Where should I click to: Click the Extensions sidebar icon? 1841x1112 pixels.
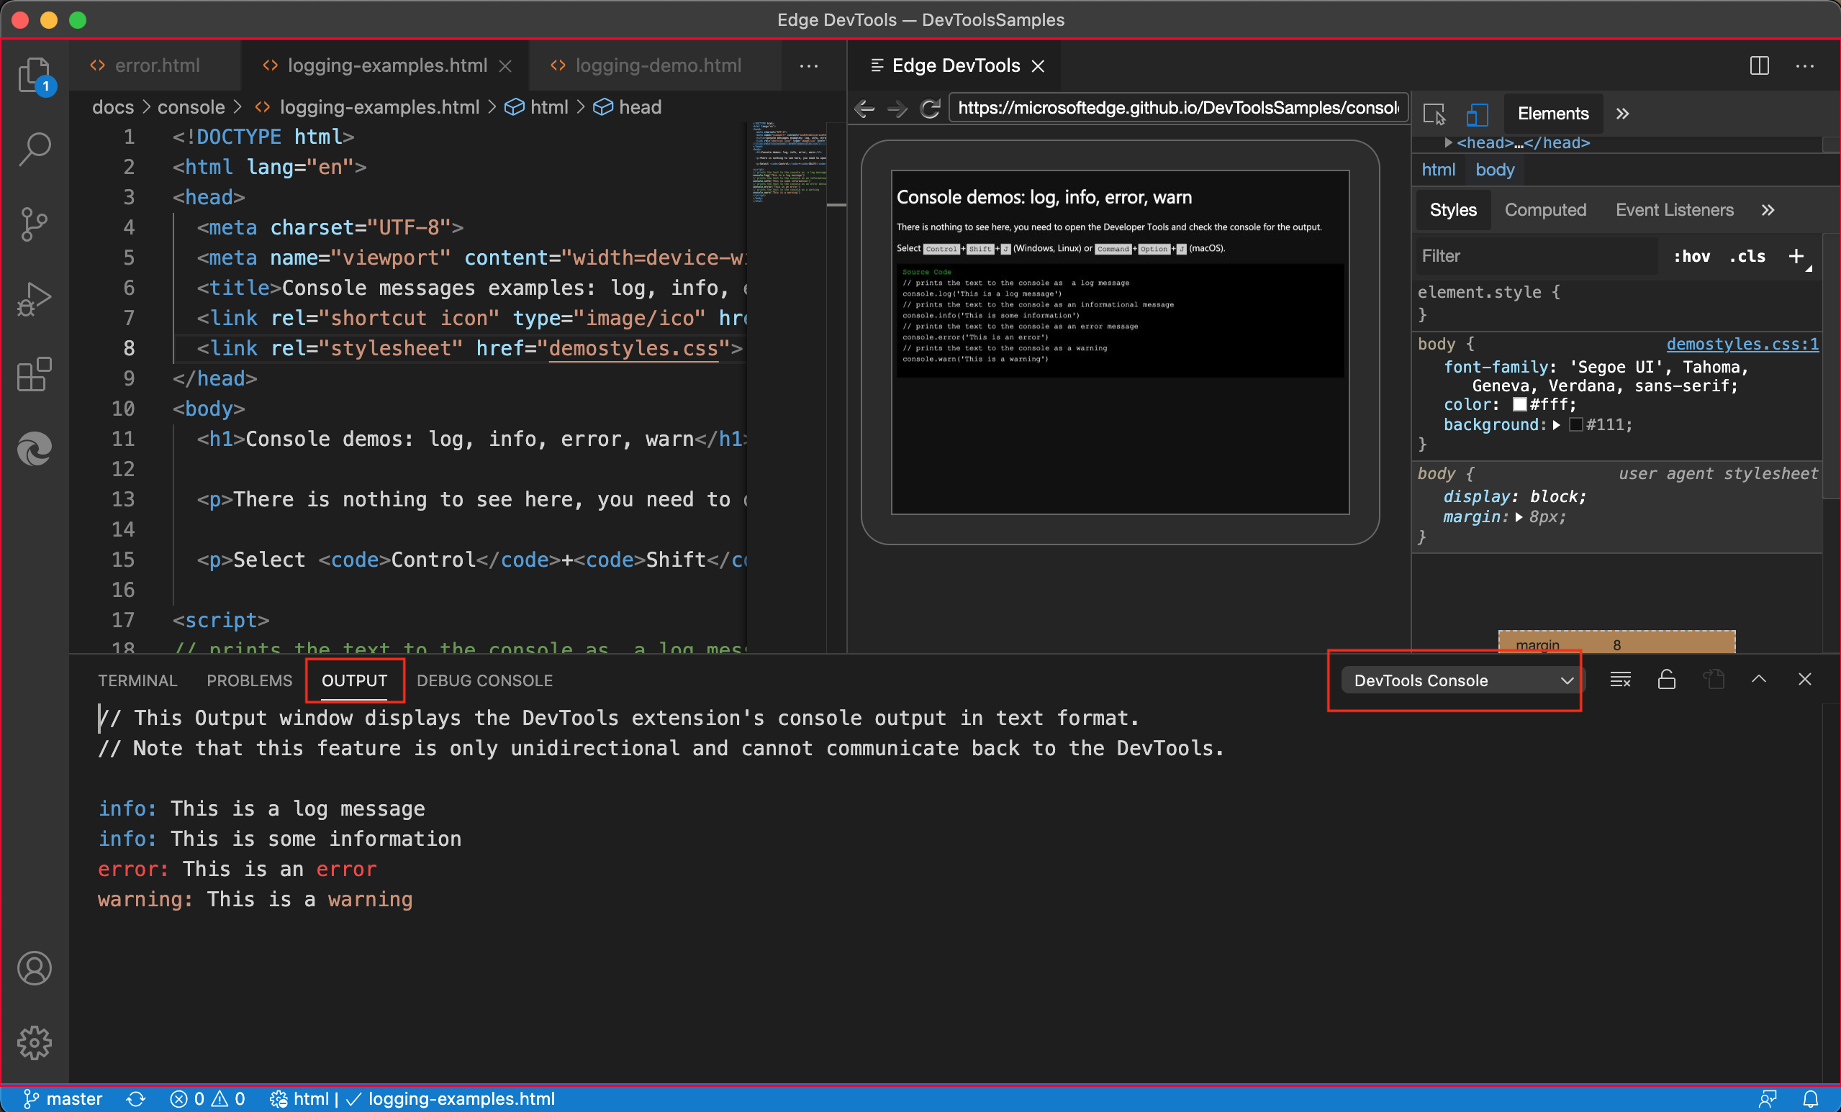click(x=35, y=370)
